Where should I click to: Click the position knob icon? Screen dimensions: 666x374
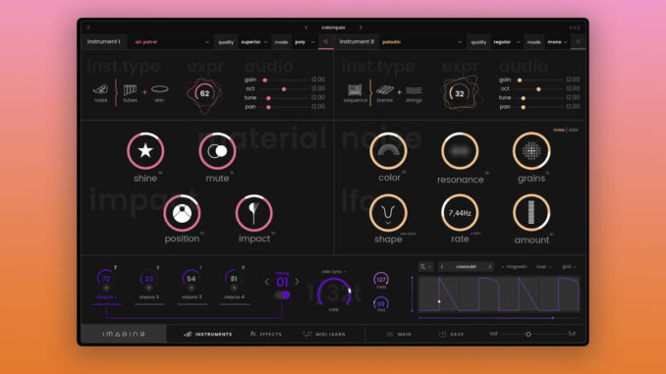[182, 213]
